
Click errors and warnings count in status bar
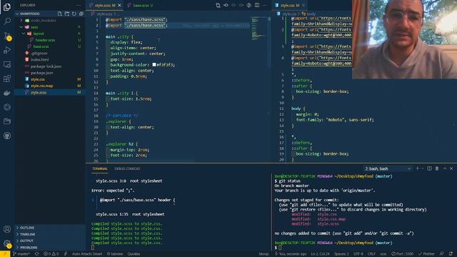coord(51,254)
